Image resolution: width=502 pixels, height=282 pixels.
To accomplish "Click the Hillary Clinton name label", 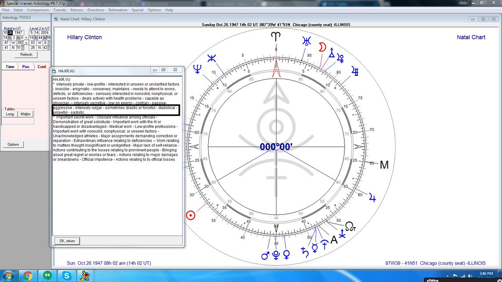I will pyautogui.click(x=85, y=37).
